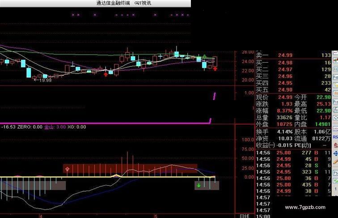The height and width of the screenshot is (218, 338).
Task: Click the 涨跌 change value 1.93
Action: (287, 104)
